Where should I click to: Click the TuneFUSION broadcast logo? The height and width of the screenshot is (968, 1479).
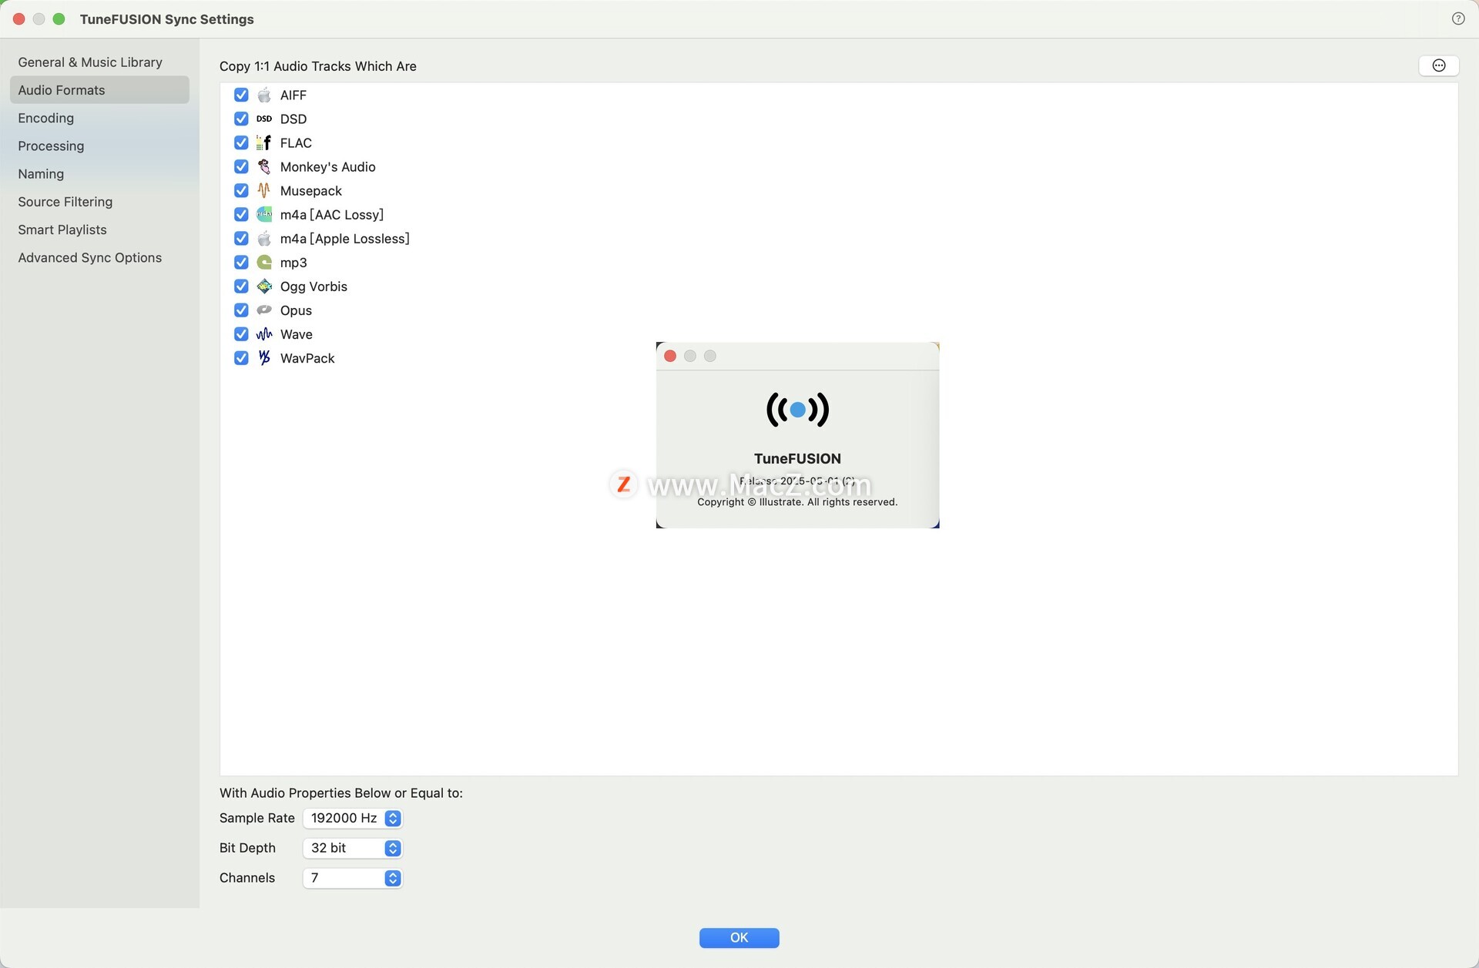coord(797,409)
